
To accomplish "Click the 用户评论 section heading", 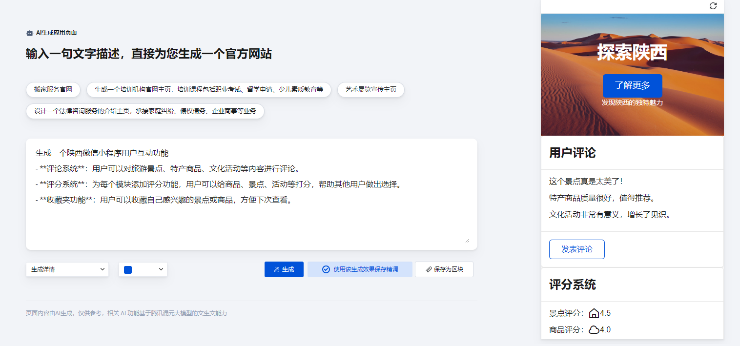I will pos(573,153).
